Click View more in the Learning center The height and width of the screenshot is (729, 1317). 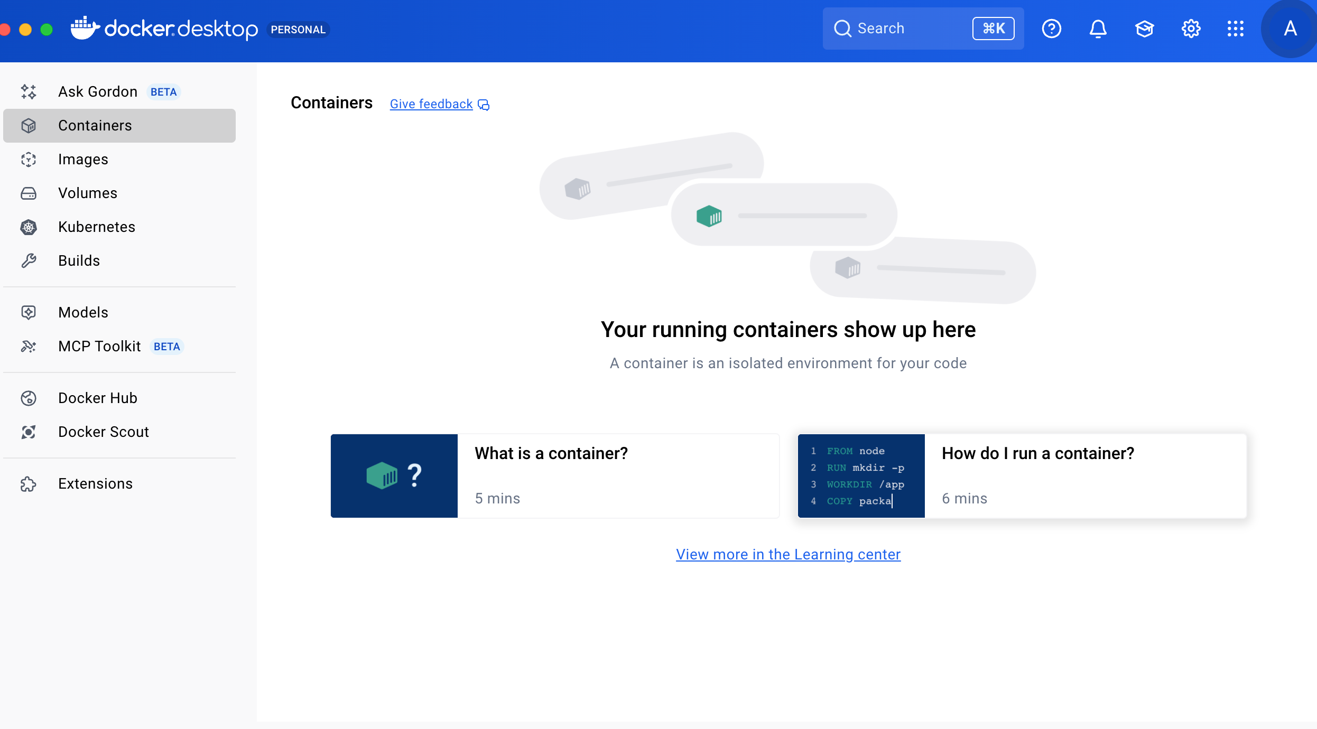pos(788,554)
